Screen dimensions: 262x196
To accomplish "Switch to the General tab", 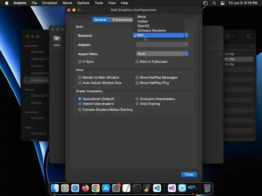I will 100,20.
